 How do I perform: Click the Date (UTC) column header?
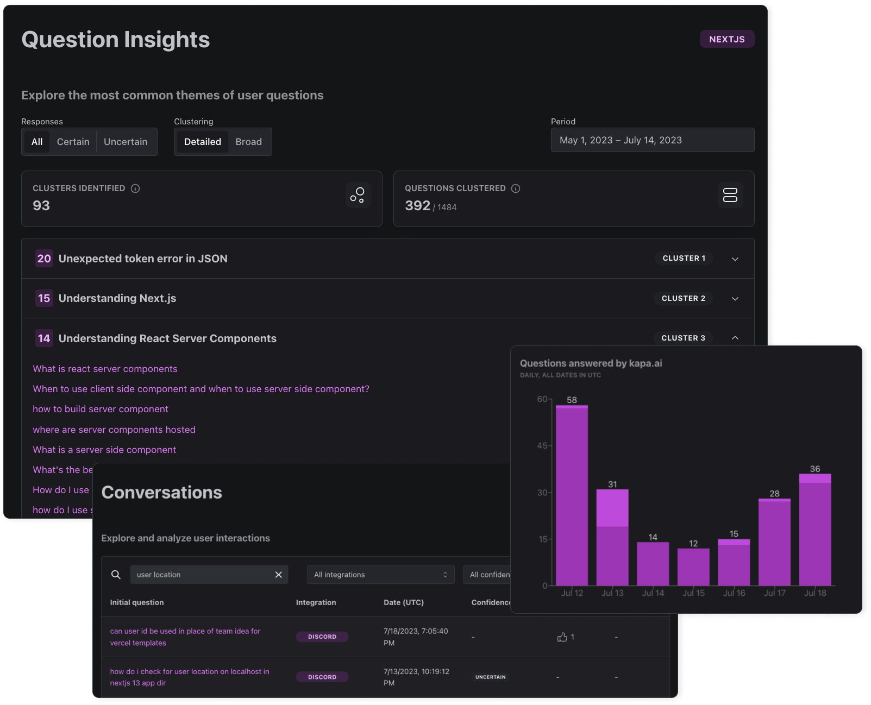(x=404, y=602)
